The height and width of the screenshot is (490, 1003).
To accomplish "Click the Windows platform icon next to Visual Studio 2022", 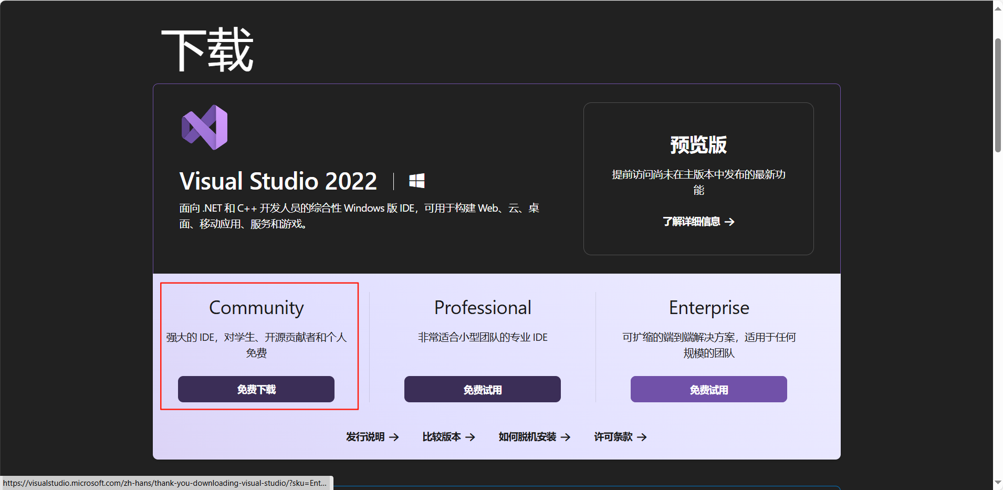I will pyautogui.click(x=416, y=180).
